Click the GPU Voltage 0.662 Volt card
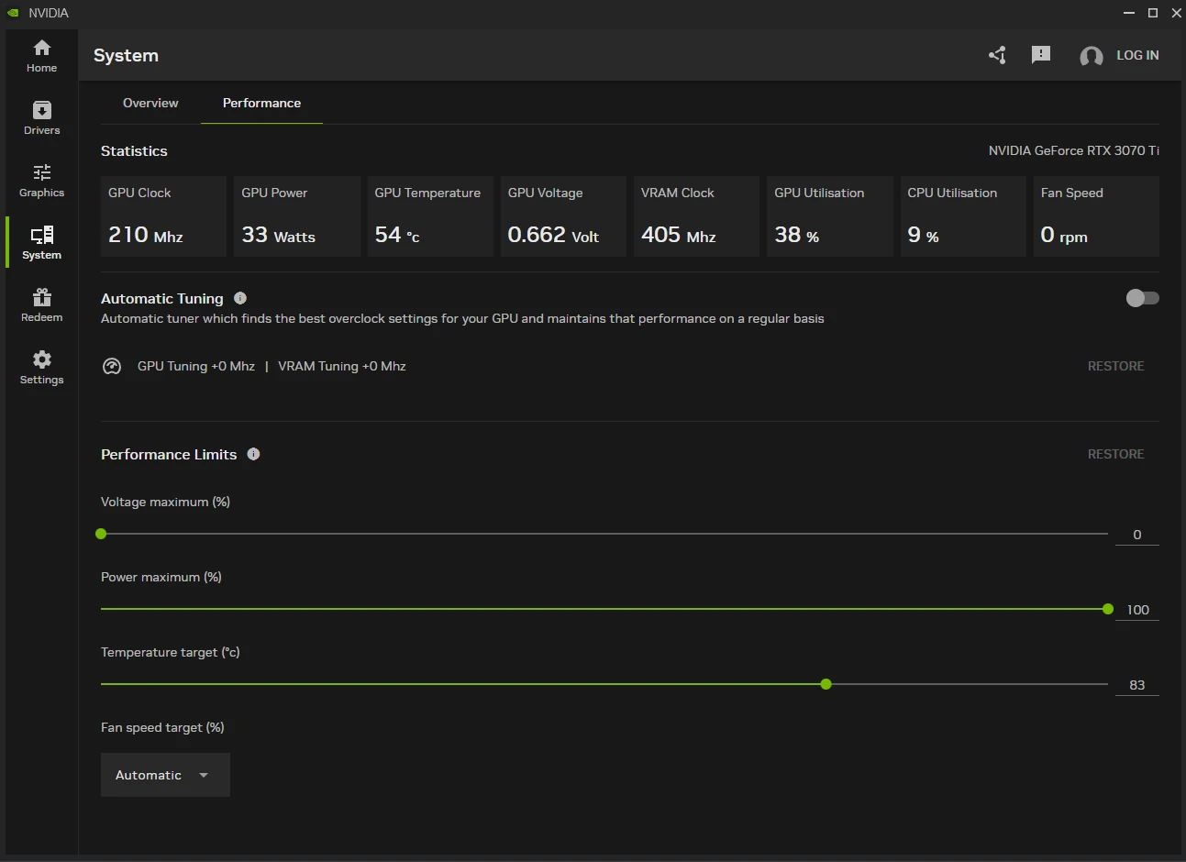1186x862 pixels. pos(563,216)
